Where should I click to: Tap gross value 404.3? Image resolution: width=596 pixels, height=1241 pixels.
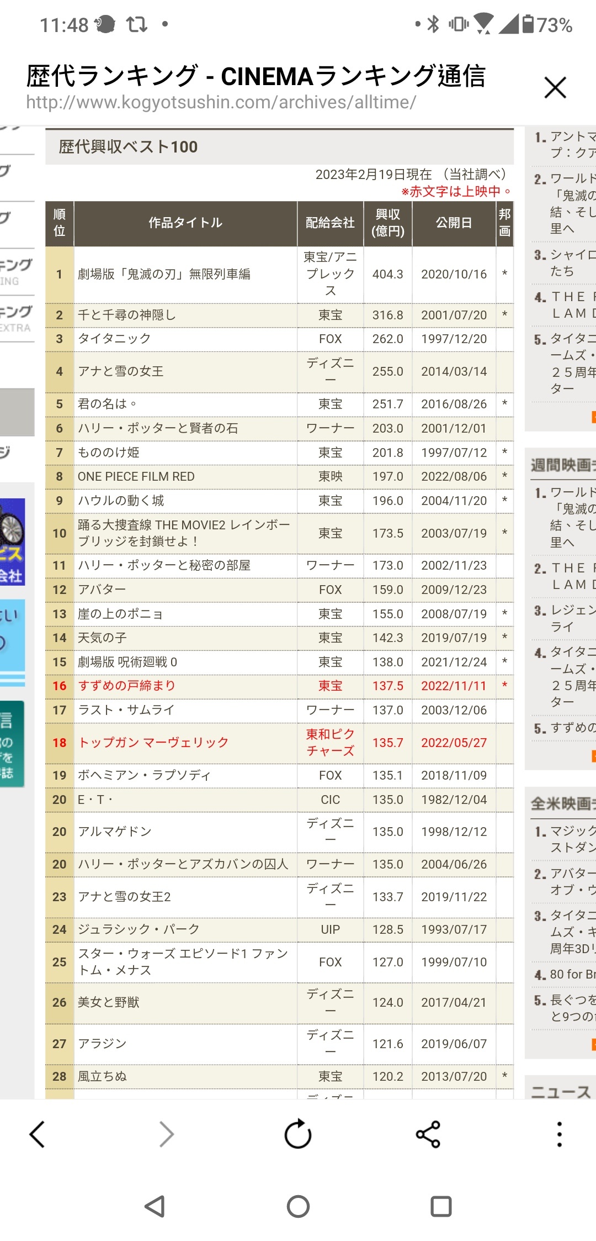point(387,274)
